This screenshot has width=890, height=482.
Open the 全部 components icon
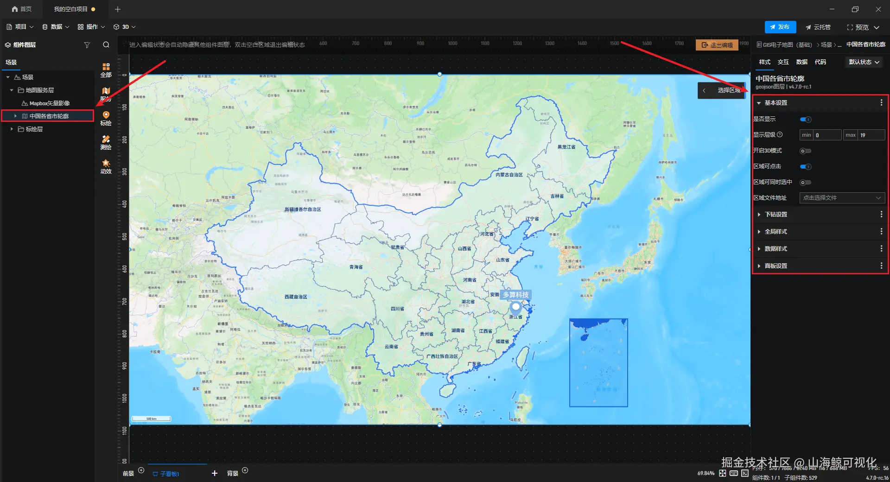pos(106,70)
